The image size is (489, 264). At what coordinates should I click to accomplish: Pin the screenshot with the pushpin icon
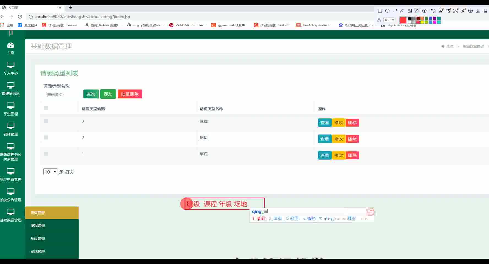(463, 11)
